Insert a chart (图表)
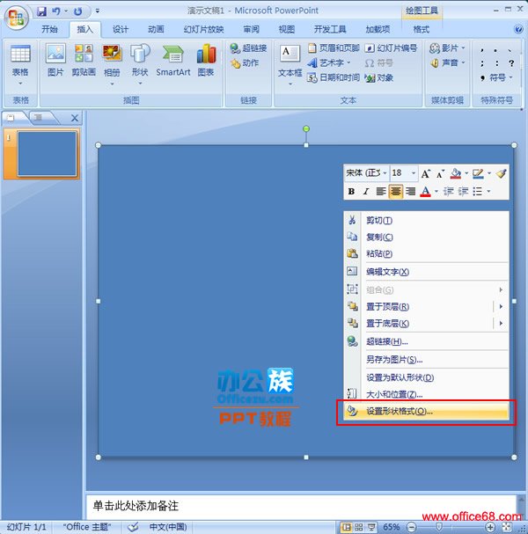The image size is (528, 534). tap(206, 60)
